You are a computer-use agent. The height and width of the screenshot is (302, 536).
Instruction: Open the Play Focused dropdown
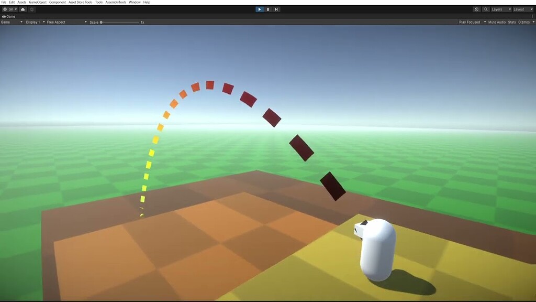[469, 22]
